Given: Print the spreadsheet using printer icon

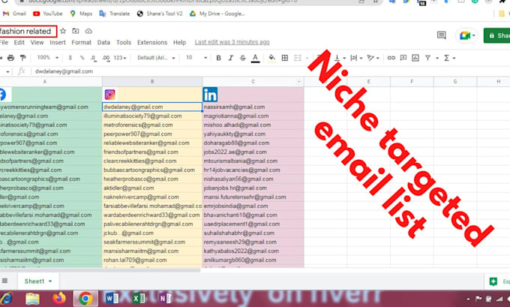Looking at the screenshot, I should (x=10, y=58).
